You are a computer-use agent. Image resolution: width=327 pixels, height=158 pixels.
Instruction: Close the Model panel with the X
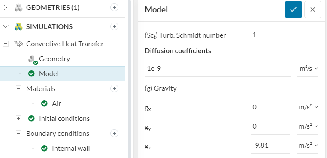[x=312, y=9]
